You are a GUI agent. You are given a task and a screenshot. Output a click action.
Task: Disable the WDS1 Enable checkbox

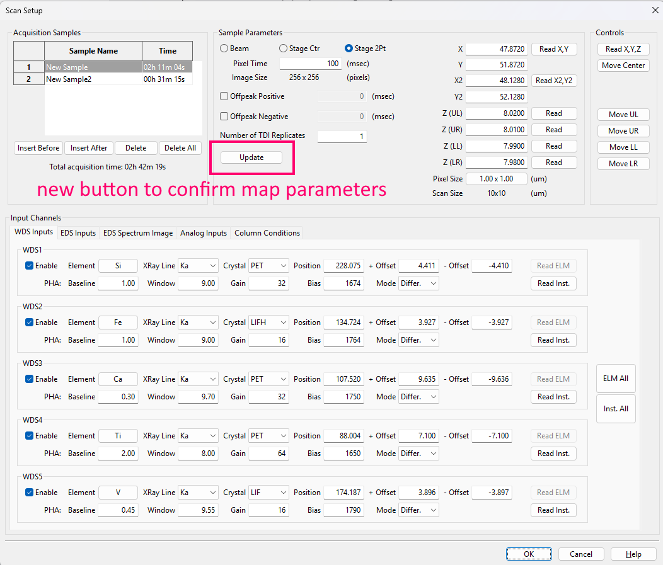point(29,266)
